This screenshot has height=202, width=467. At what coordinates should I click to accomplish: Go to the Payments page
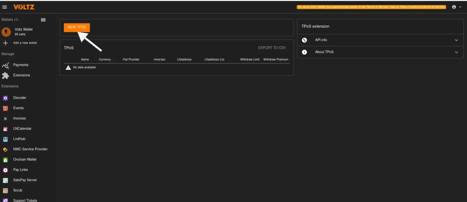(x=20, y=65)
